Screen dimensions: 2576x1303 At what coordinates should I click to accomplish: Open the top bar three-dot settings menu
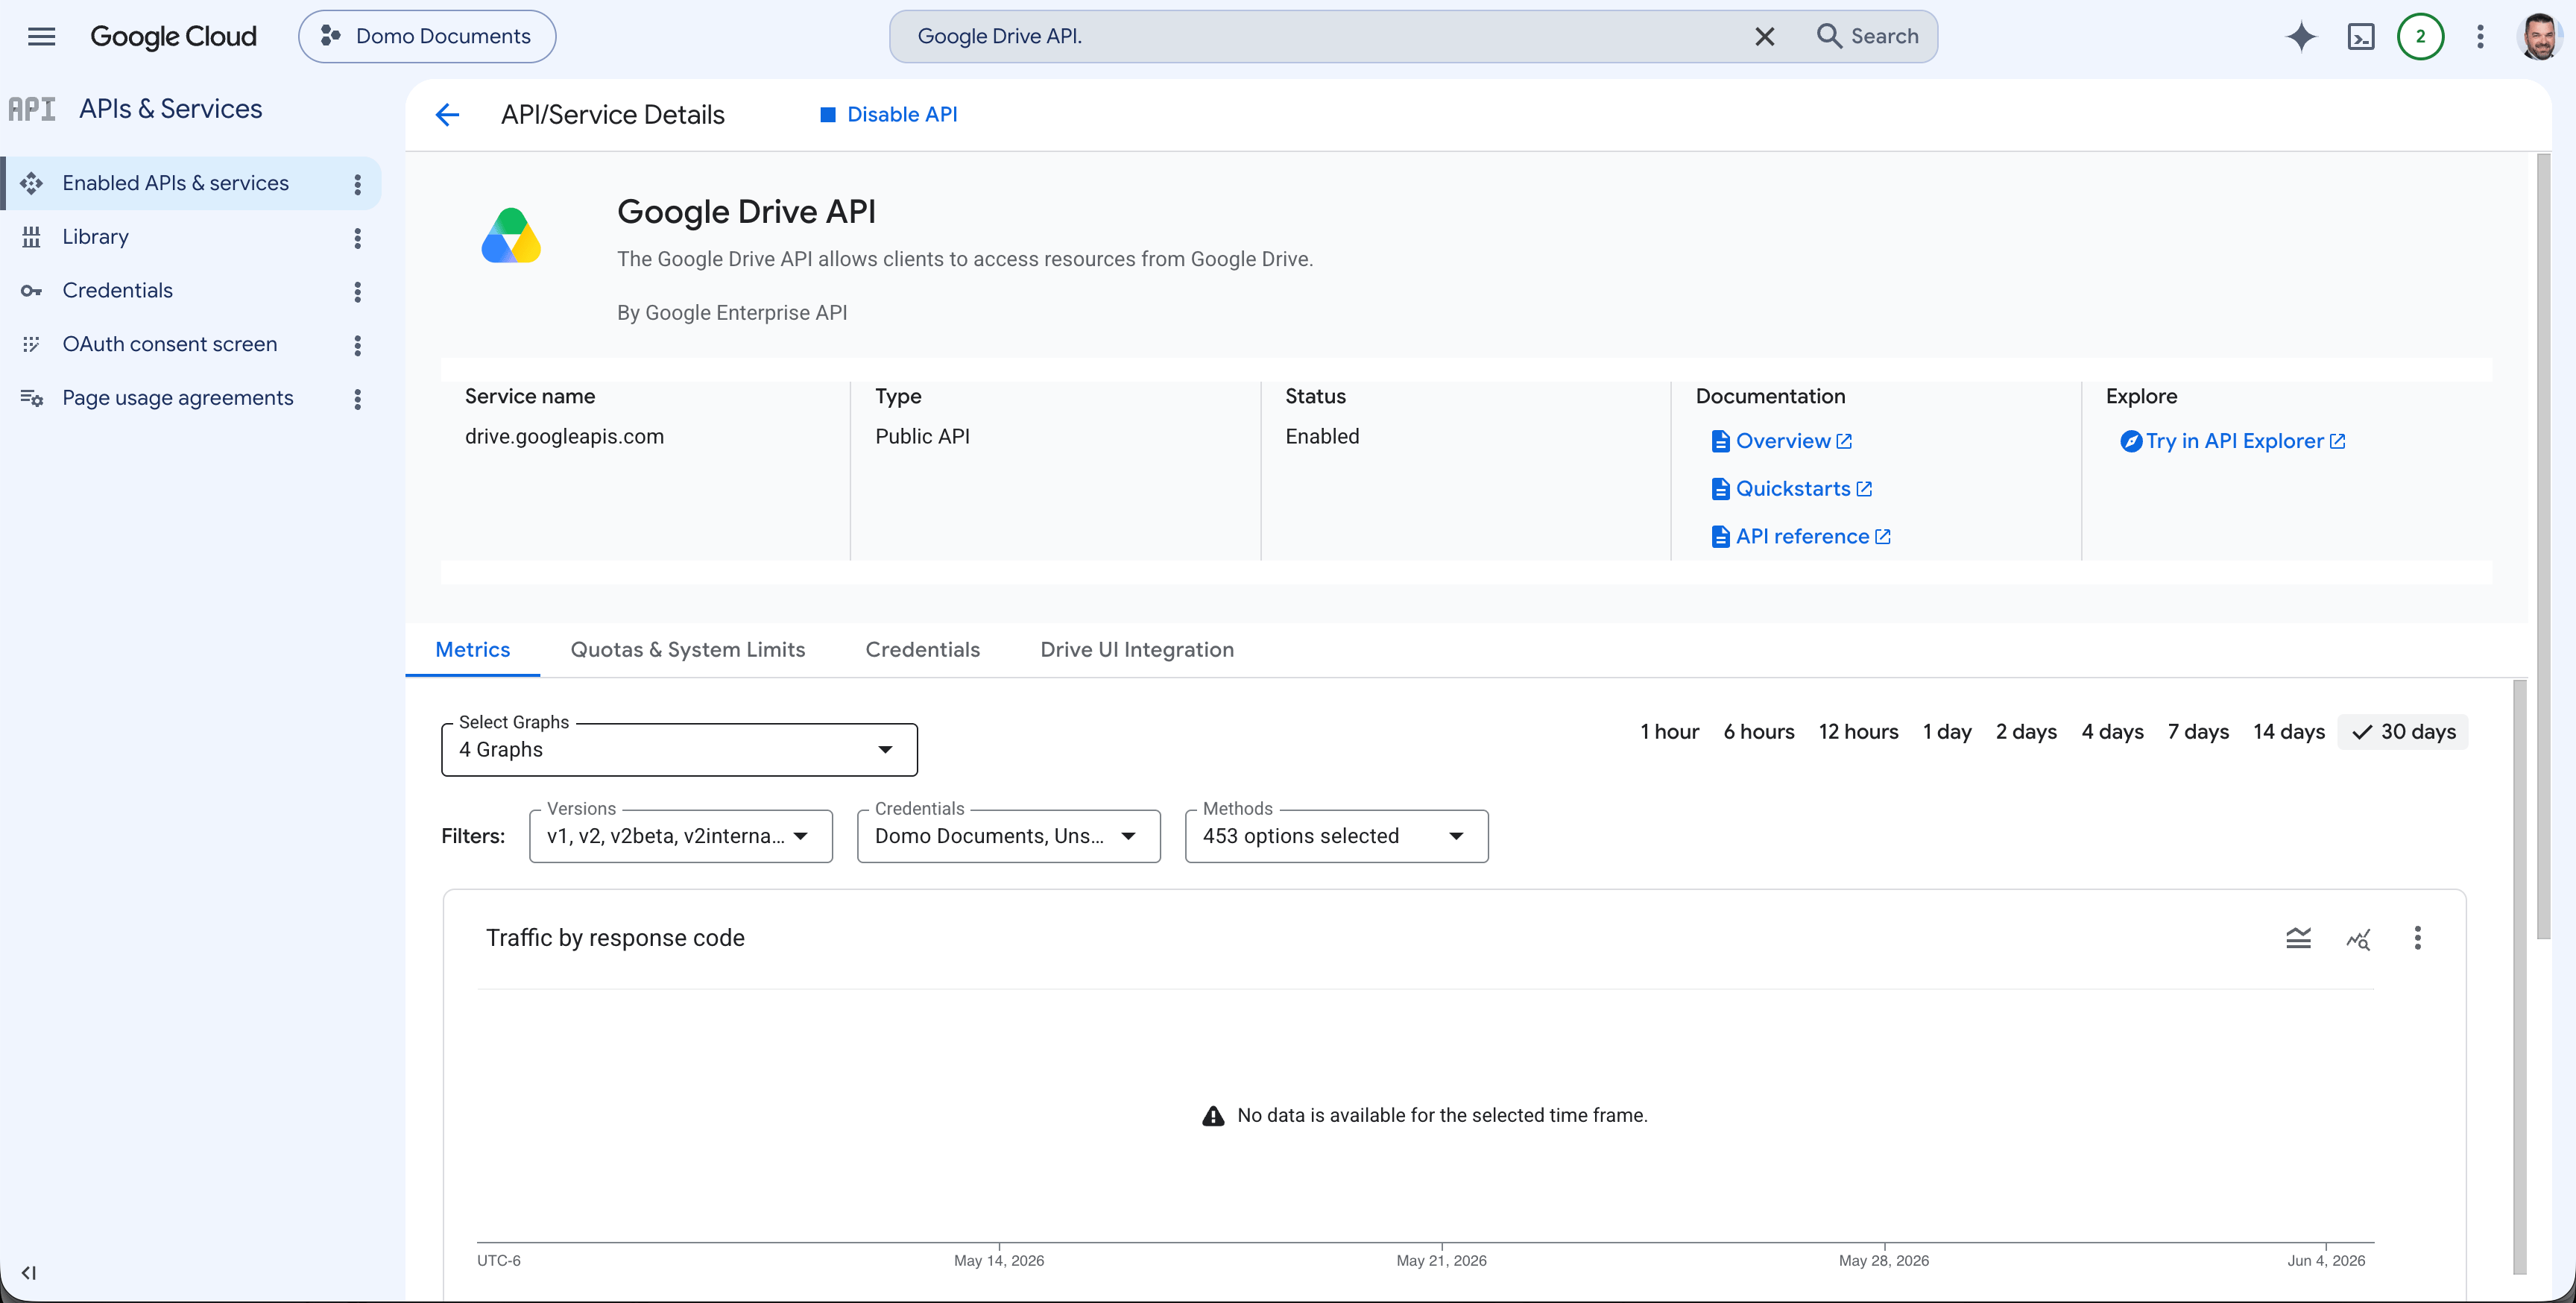pos(2480,37)
